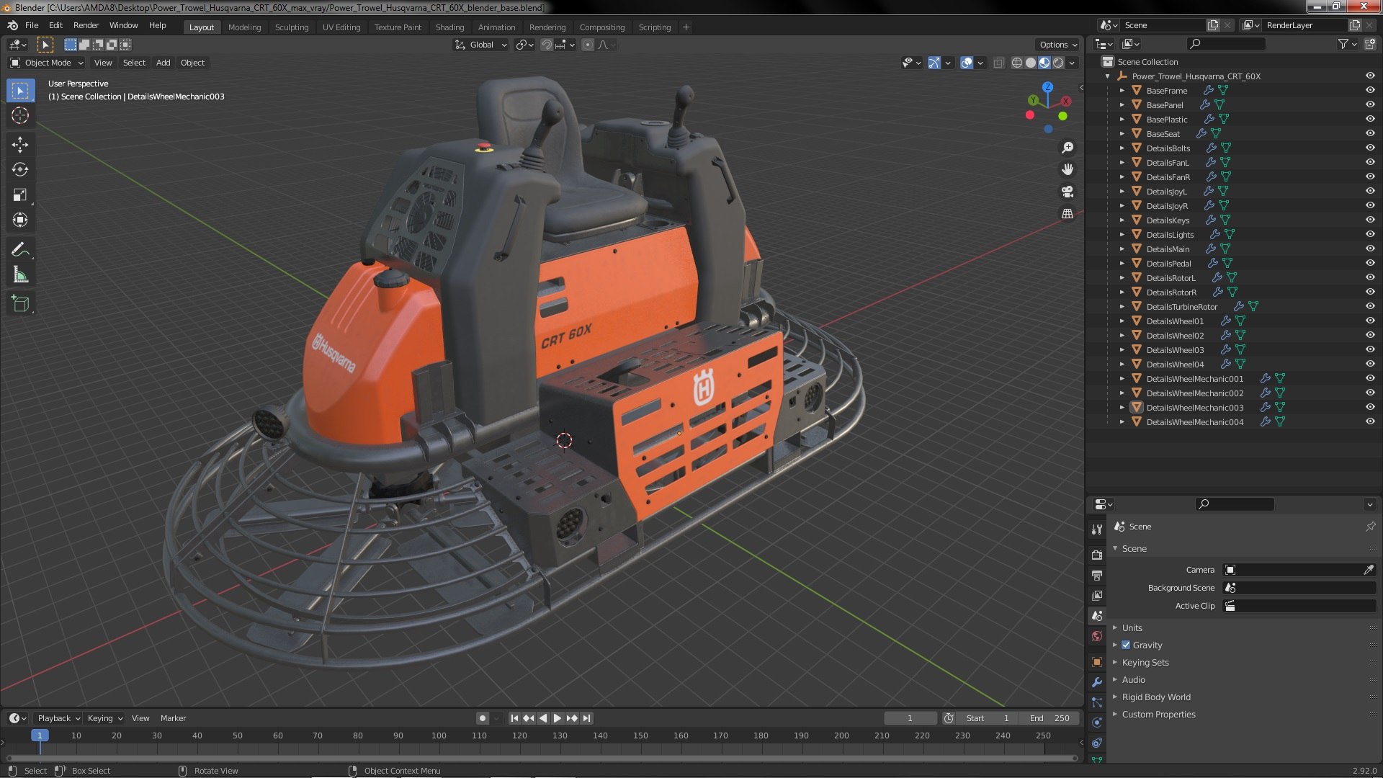Click the blue Z axis gizmo ball
This screenshot has width=1383, height=778.
coord(1047,86)
